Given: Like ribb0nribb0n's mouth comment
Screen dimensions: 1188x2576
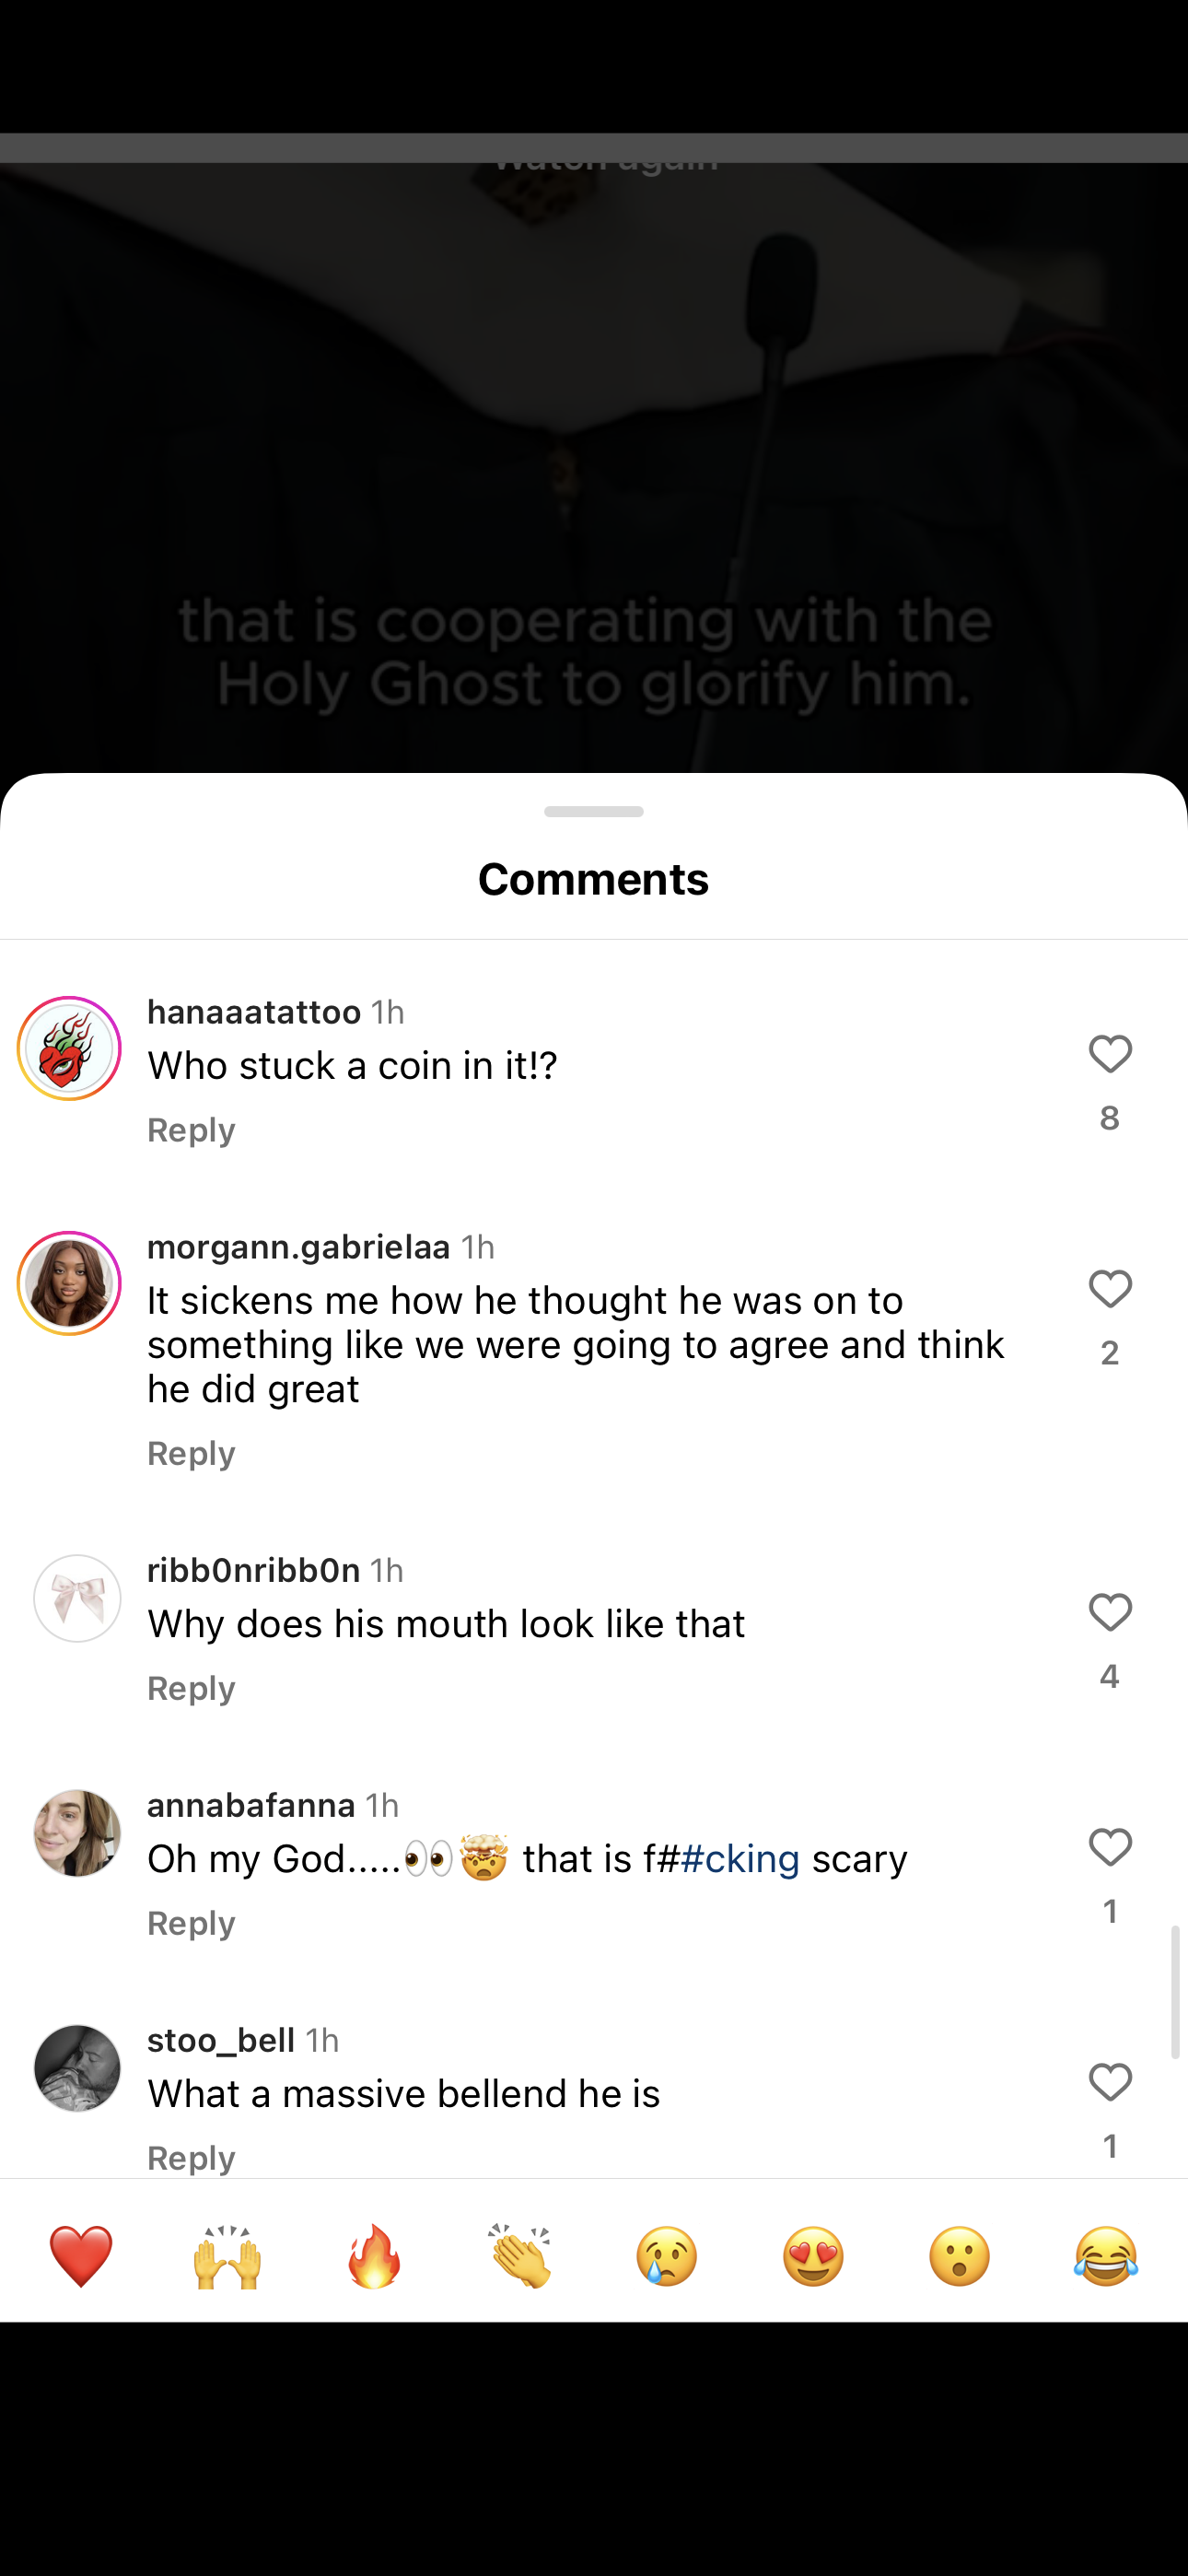Looking at the screenshot, I should (1109, 1612).
